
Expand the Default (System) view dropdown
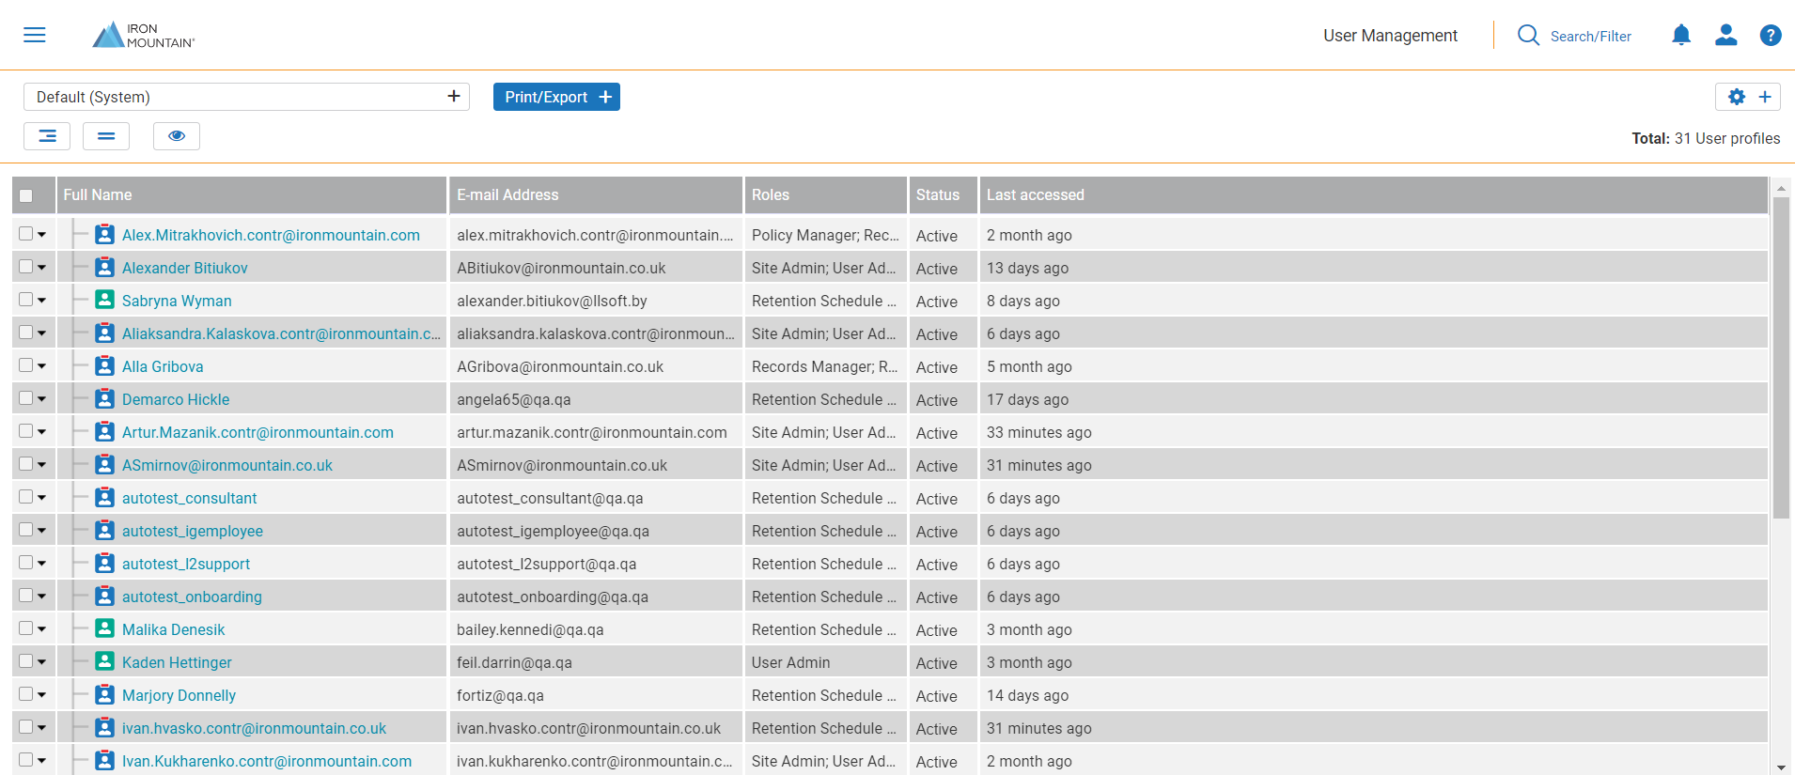(246, 97)
